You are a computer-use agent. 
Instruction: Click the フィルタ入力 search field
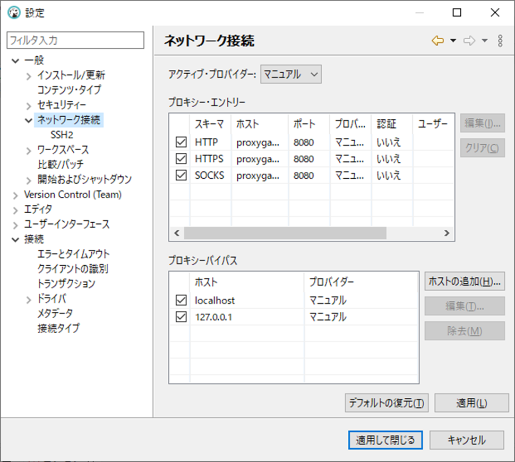[75, 40]
